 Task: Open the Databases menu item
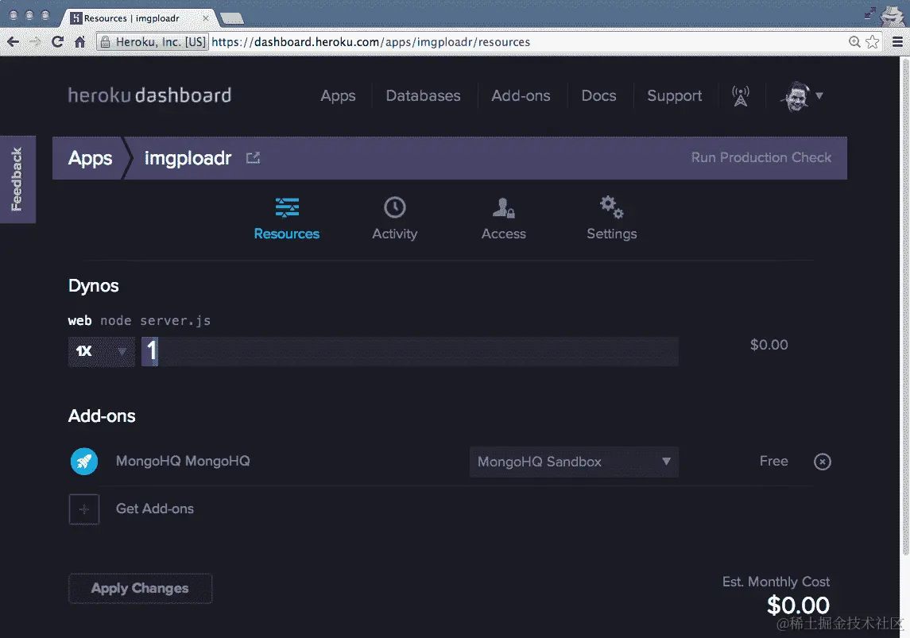point(423,95)
